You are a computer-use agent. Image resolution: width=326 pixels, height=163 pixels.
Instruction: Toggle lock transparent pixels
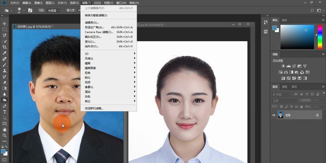(282, 106)
